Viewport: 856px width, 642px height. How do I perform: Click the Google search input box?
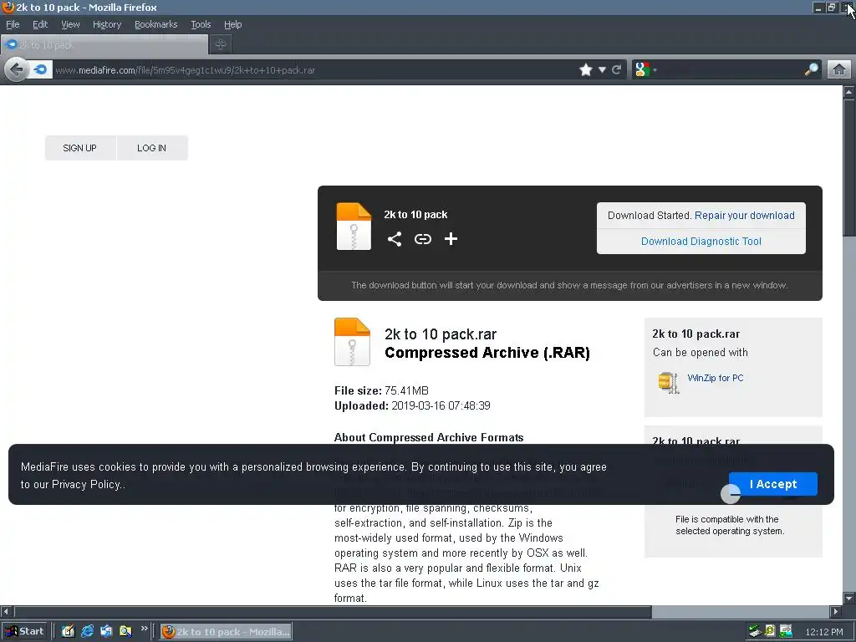tap(731, 70)
